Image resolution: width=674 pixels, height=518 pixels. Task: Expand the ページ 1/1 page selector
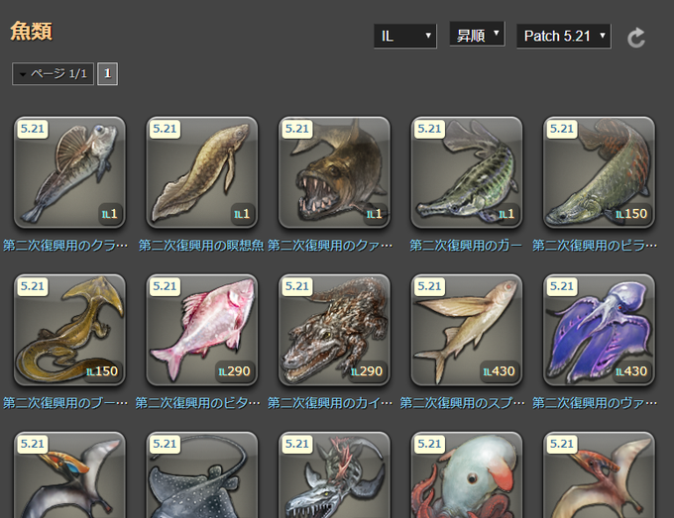point(53,74)
